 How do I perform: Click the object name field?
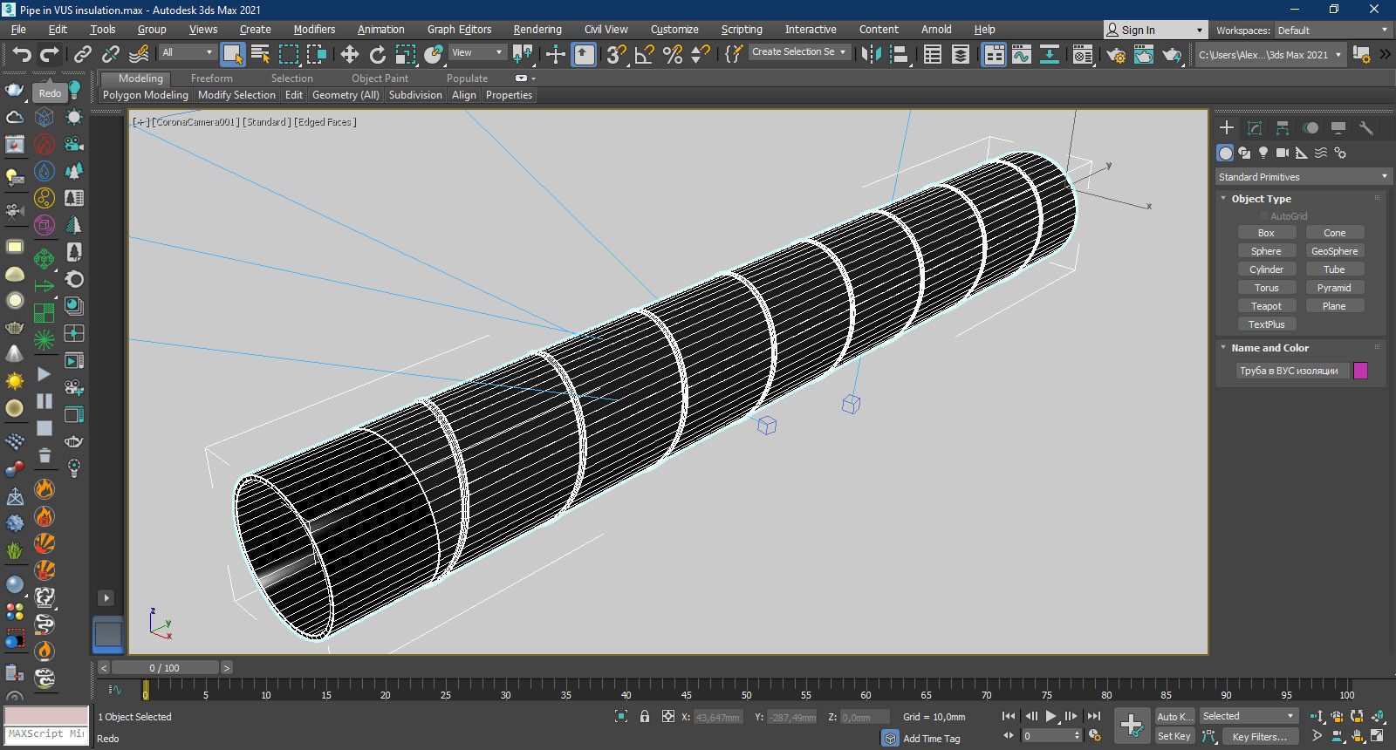point(1292,371)
